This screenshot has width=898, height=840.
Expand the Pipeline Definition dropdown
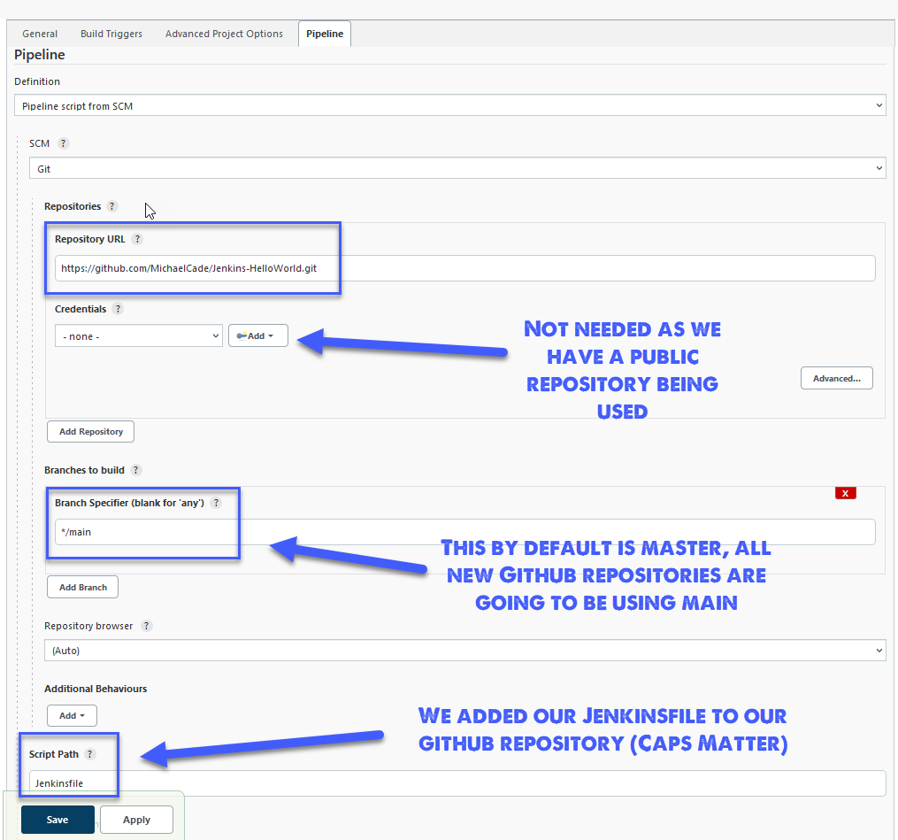tap(449, 105)
